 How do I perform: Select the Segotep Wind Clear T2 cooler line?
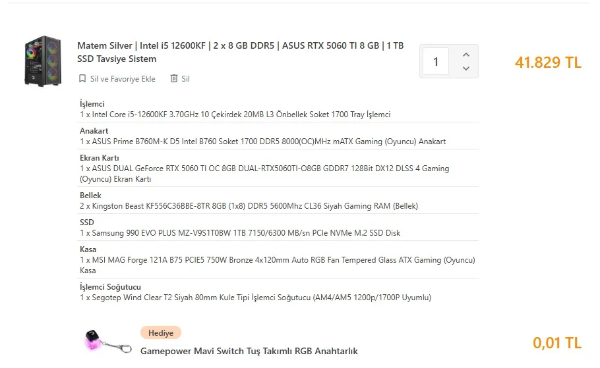tap(255, 298)
